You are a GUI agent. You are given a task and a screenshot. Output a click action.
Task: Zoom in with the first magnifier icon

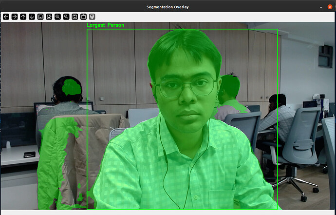pos(57,17)
